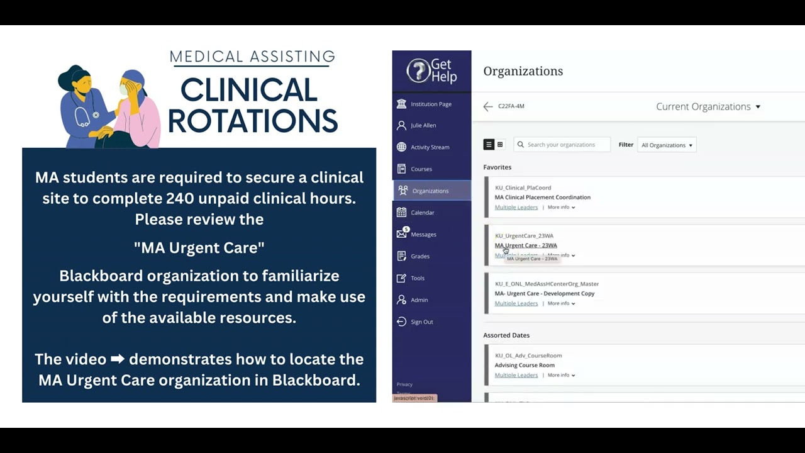The width and height of the screenshot is (805, 453).
Task: Click the Search your organizations field
Action: click(562, 145)
